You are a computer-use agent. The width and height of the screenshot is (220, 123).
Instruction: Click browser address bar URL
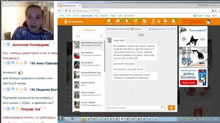click(x=86, y=11)
